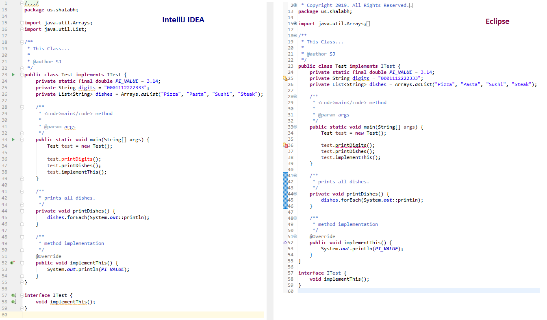Viewport: 547px width, 320px height.
Task: Click IntelliJ implemented-interface marker on line 57
Action: coord(13,295)
